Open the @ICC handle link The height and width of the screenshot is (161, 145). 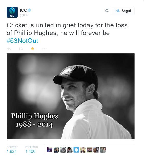click(24, 15)
